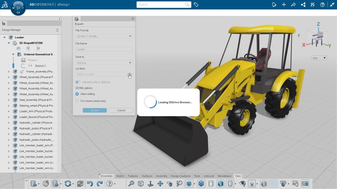
Task: Click the notifications tag icon in top bar
Action: [x=274, y=5]
